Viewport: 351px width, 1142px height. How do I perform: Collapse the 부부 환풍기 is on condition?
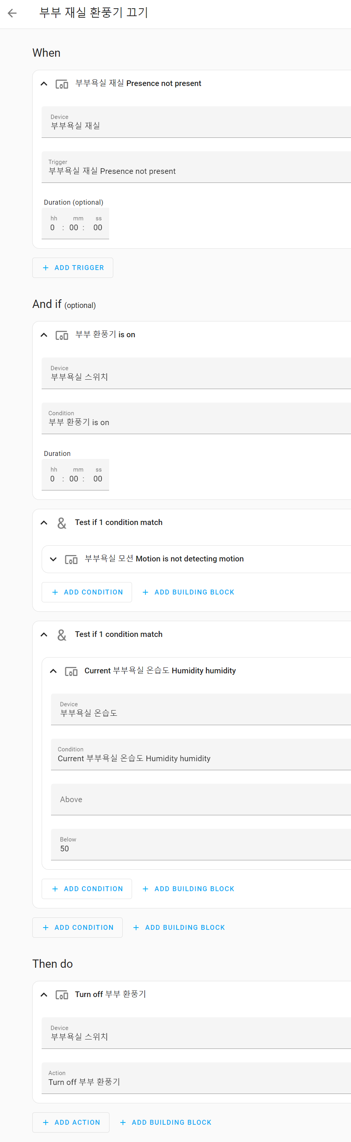pyautogui.click(x=44, y=335)
